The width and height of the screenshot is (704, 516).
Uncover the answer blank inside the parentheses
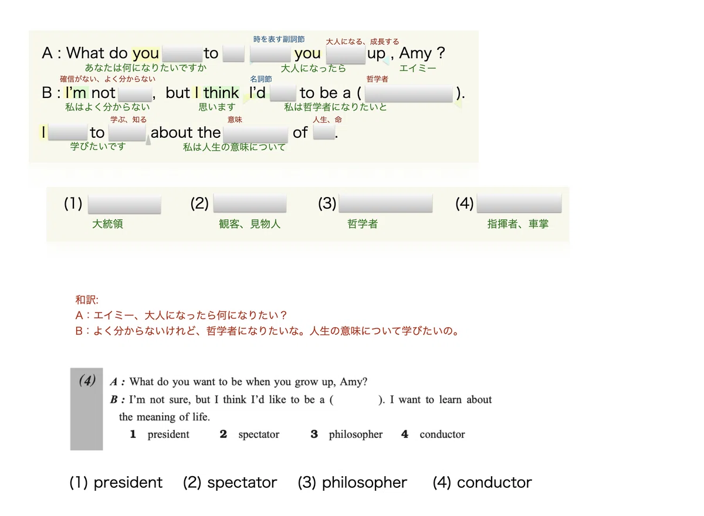click(x=409, y=93)
